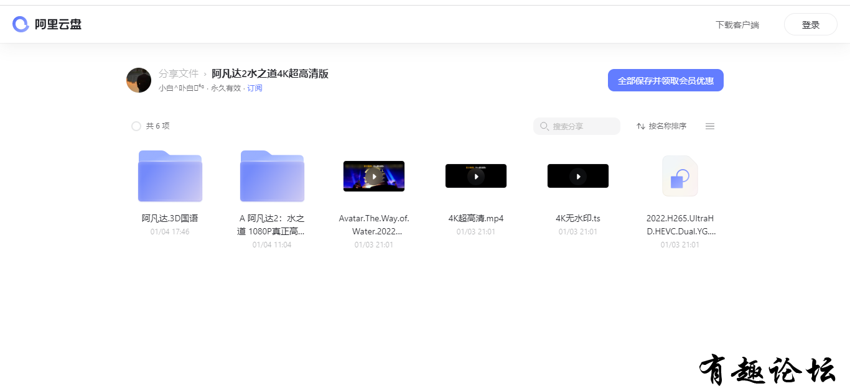
Task: Open the sharer's profile avatar
Action: (139, 80)
